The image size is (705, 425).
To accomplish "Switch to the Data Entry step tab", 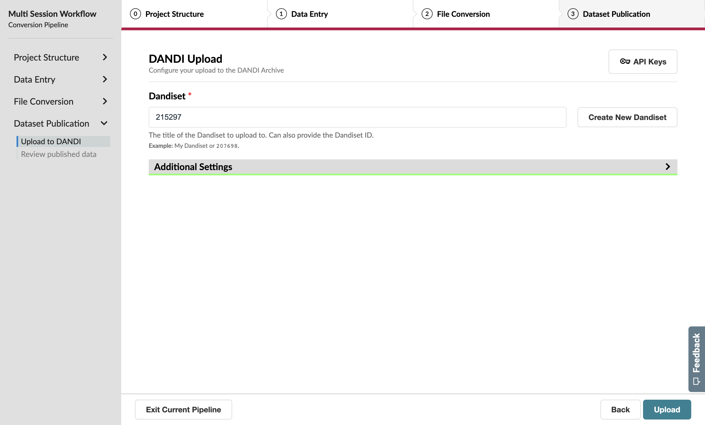I will click(x=340, y=14).
